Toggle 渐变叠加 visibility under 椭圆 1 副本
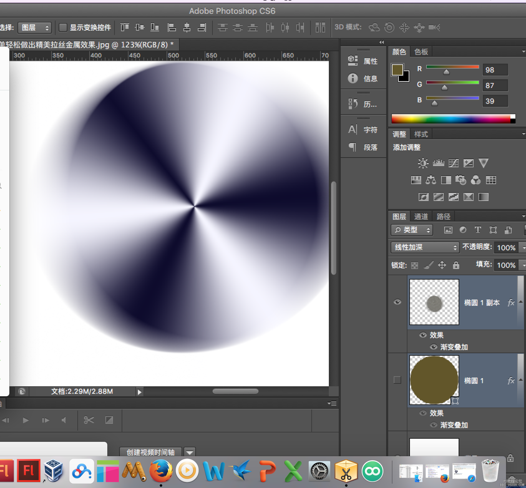Screen dimensions: 526x488 coord(433,347)
